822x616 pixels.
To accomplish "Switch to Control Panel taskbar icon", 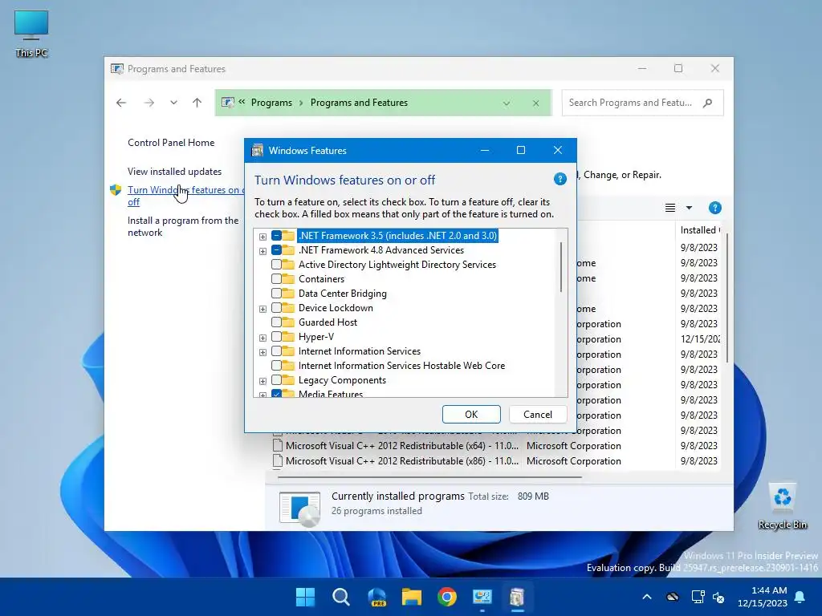I will click(x=482, y=597).
